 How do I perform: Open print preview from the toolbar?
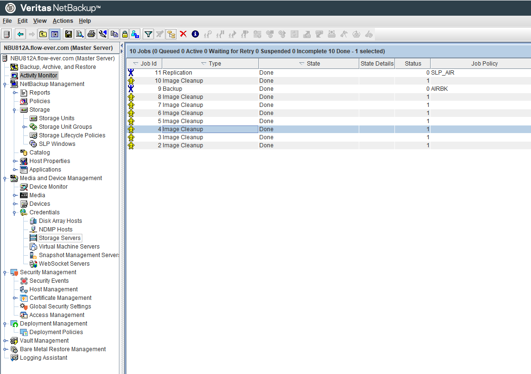point(80,34)
